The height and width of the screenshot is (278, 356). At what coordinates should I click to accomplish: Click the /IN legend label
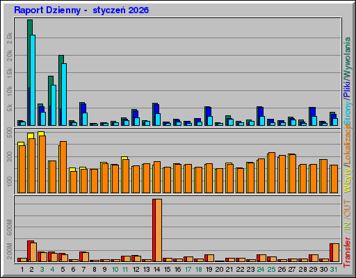point(348,227)
